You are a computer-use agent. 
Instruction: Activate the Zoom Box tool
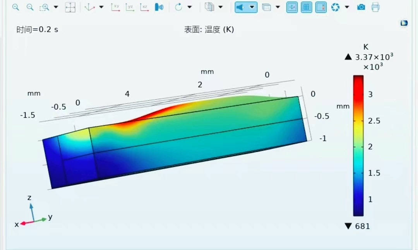44,7
